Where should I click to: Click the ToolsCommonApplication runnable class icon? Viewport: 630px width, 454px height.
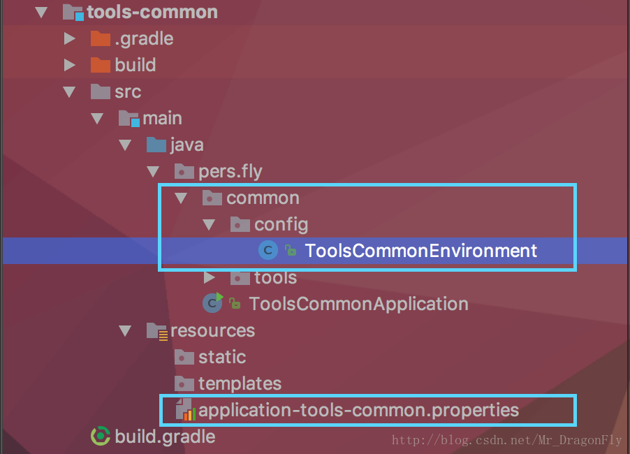click(x=212, y=303)
